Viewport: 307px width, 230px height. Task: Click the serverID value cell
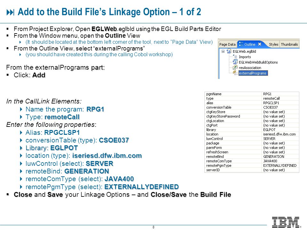coord(280,170)
